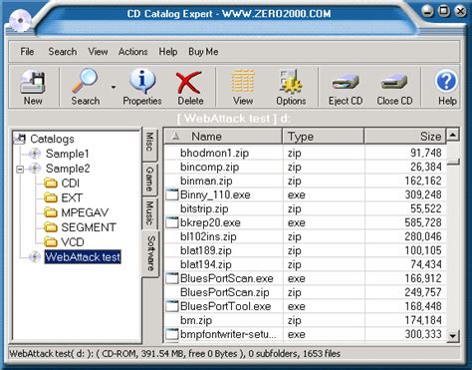Select file BluesPortScan.zip

tap(225, 292)
